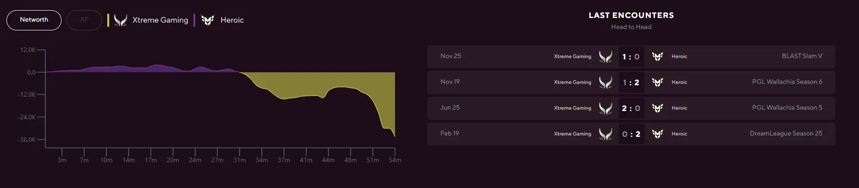Click the 3m mark on the time axis
The width and height of the screenshot is (859, 188).
click(x=62, y=160)
